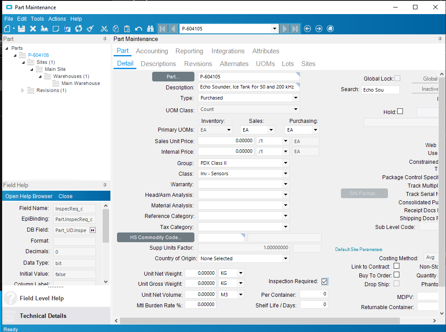Switch to the UOMs sub-tab
This screenshot has width=446, height=332.
tap(265, 64)
